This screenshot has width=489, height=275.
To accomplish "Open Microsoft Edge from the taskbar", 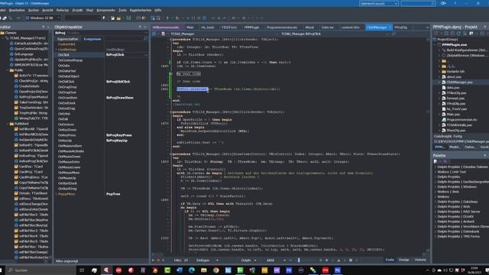I will (x=192, y=270).
